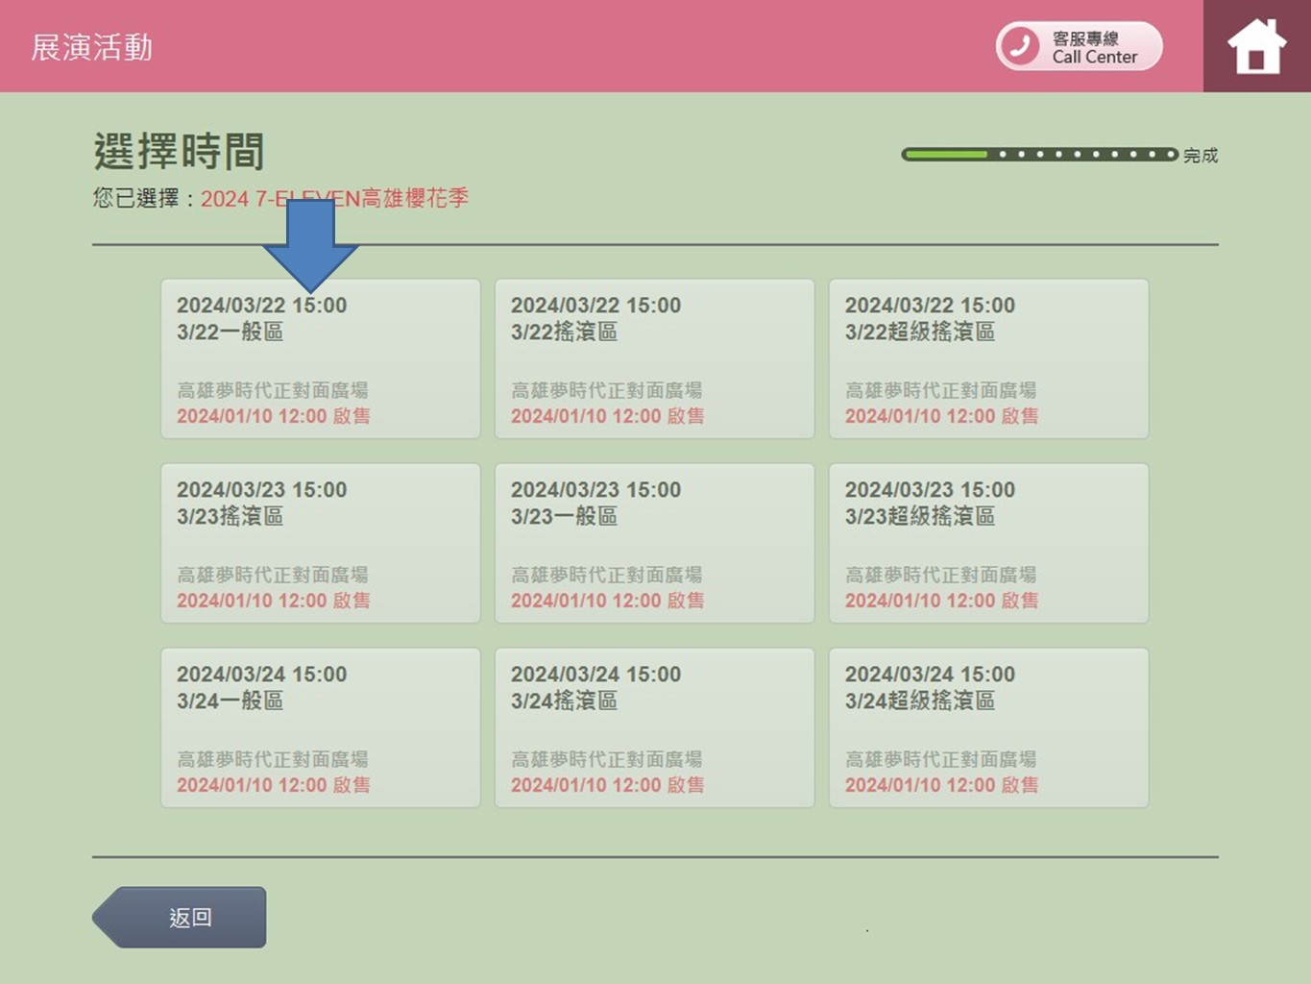Click the 選擇時間 page heading
1311x984 pixels.
click(179, 152)
